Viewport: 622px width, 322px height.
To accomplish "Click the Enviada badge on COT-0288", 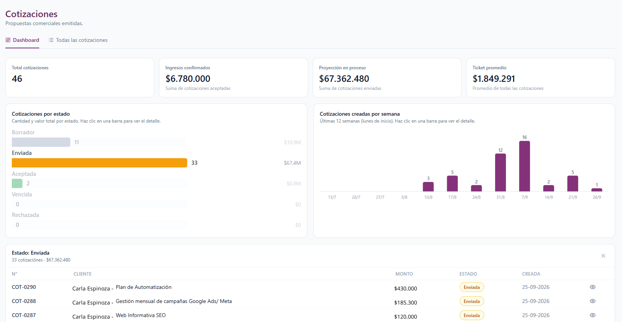I will coord(472,301).
